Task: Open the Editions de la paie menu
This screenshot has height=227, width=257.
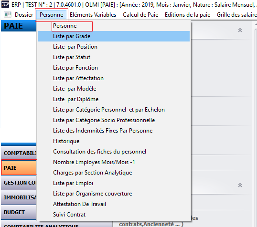Action: click(187, 15)
